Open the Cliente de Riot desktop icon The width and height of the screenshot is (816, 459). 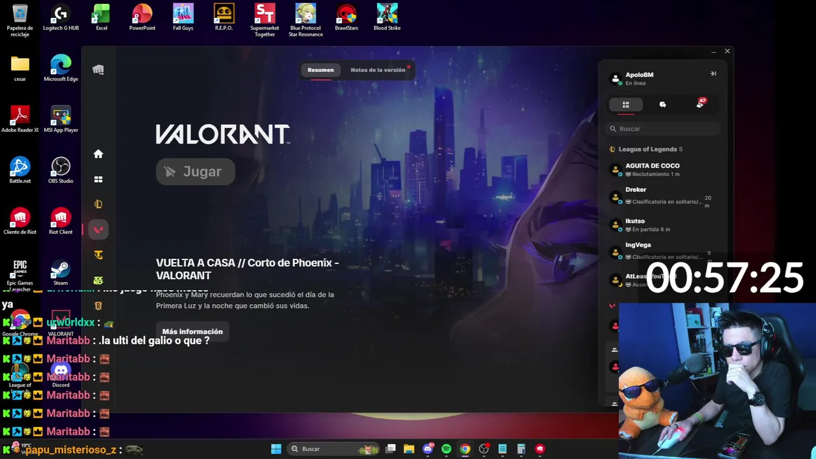20,222
